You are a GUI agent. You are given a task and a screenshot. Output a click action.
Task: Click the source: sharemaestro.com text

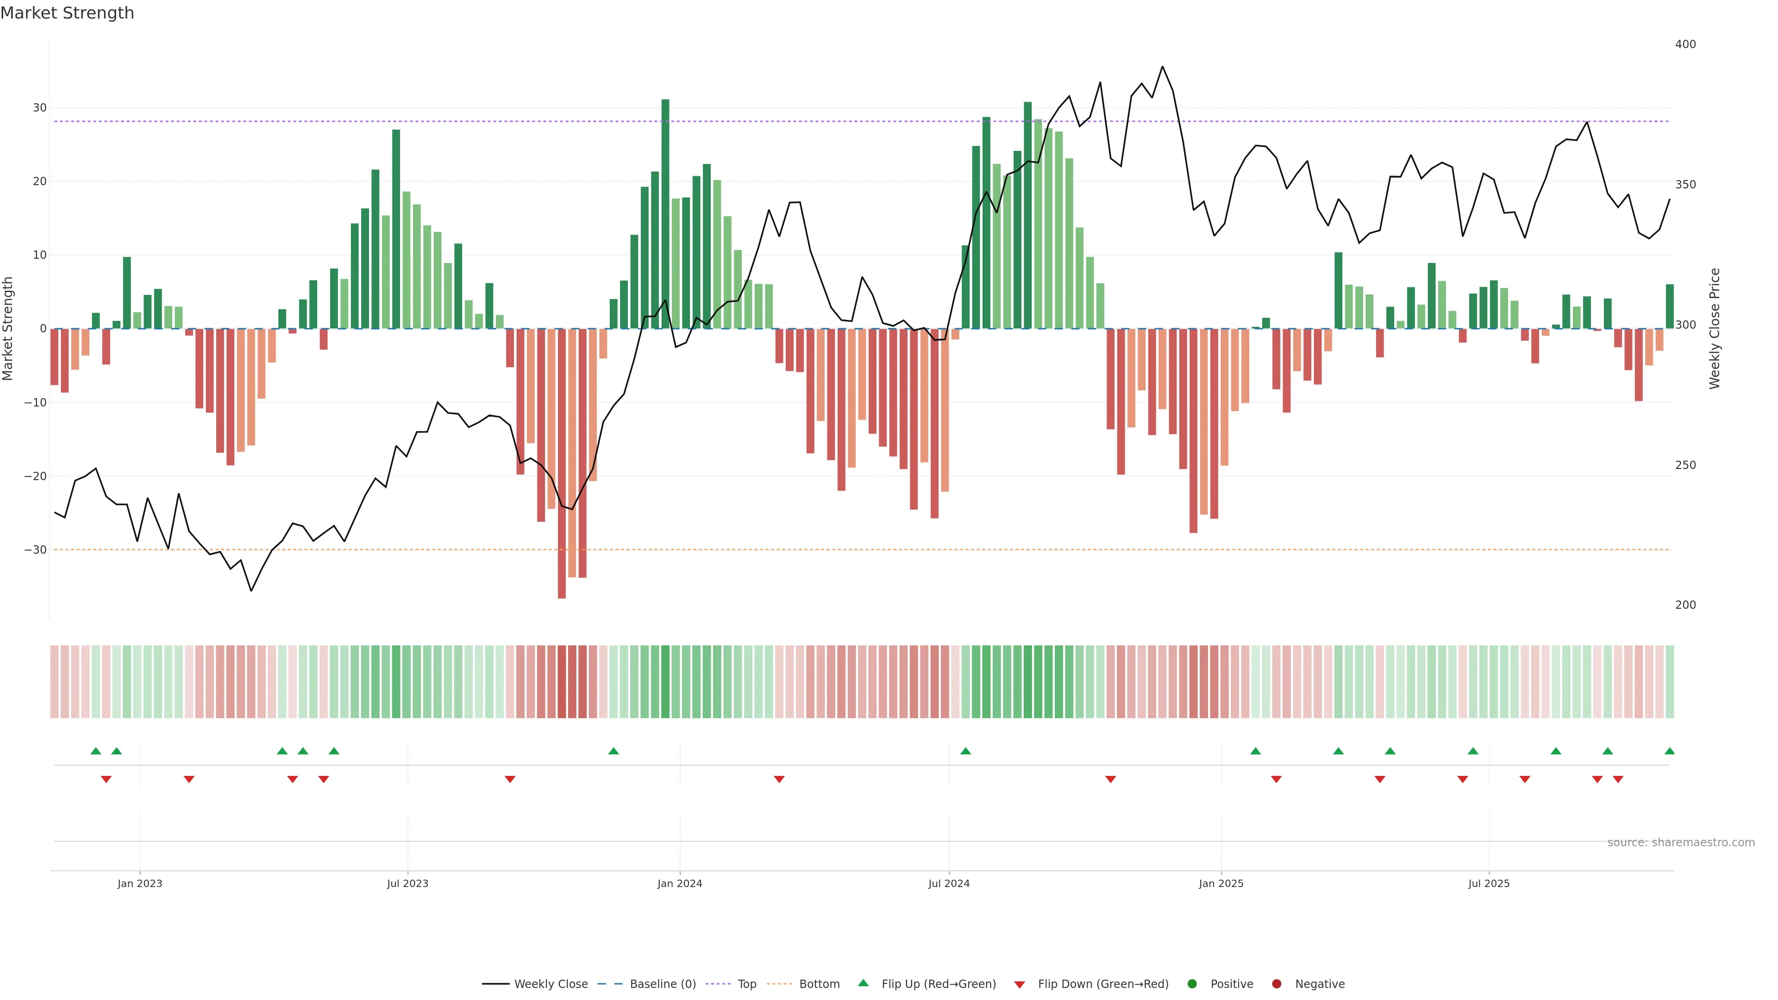(1681, 843)
